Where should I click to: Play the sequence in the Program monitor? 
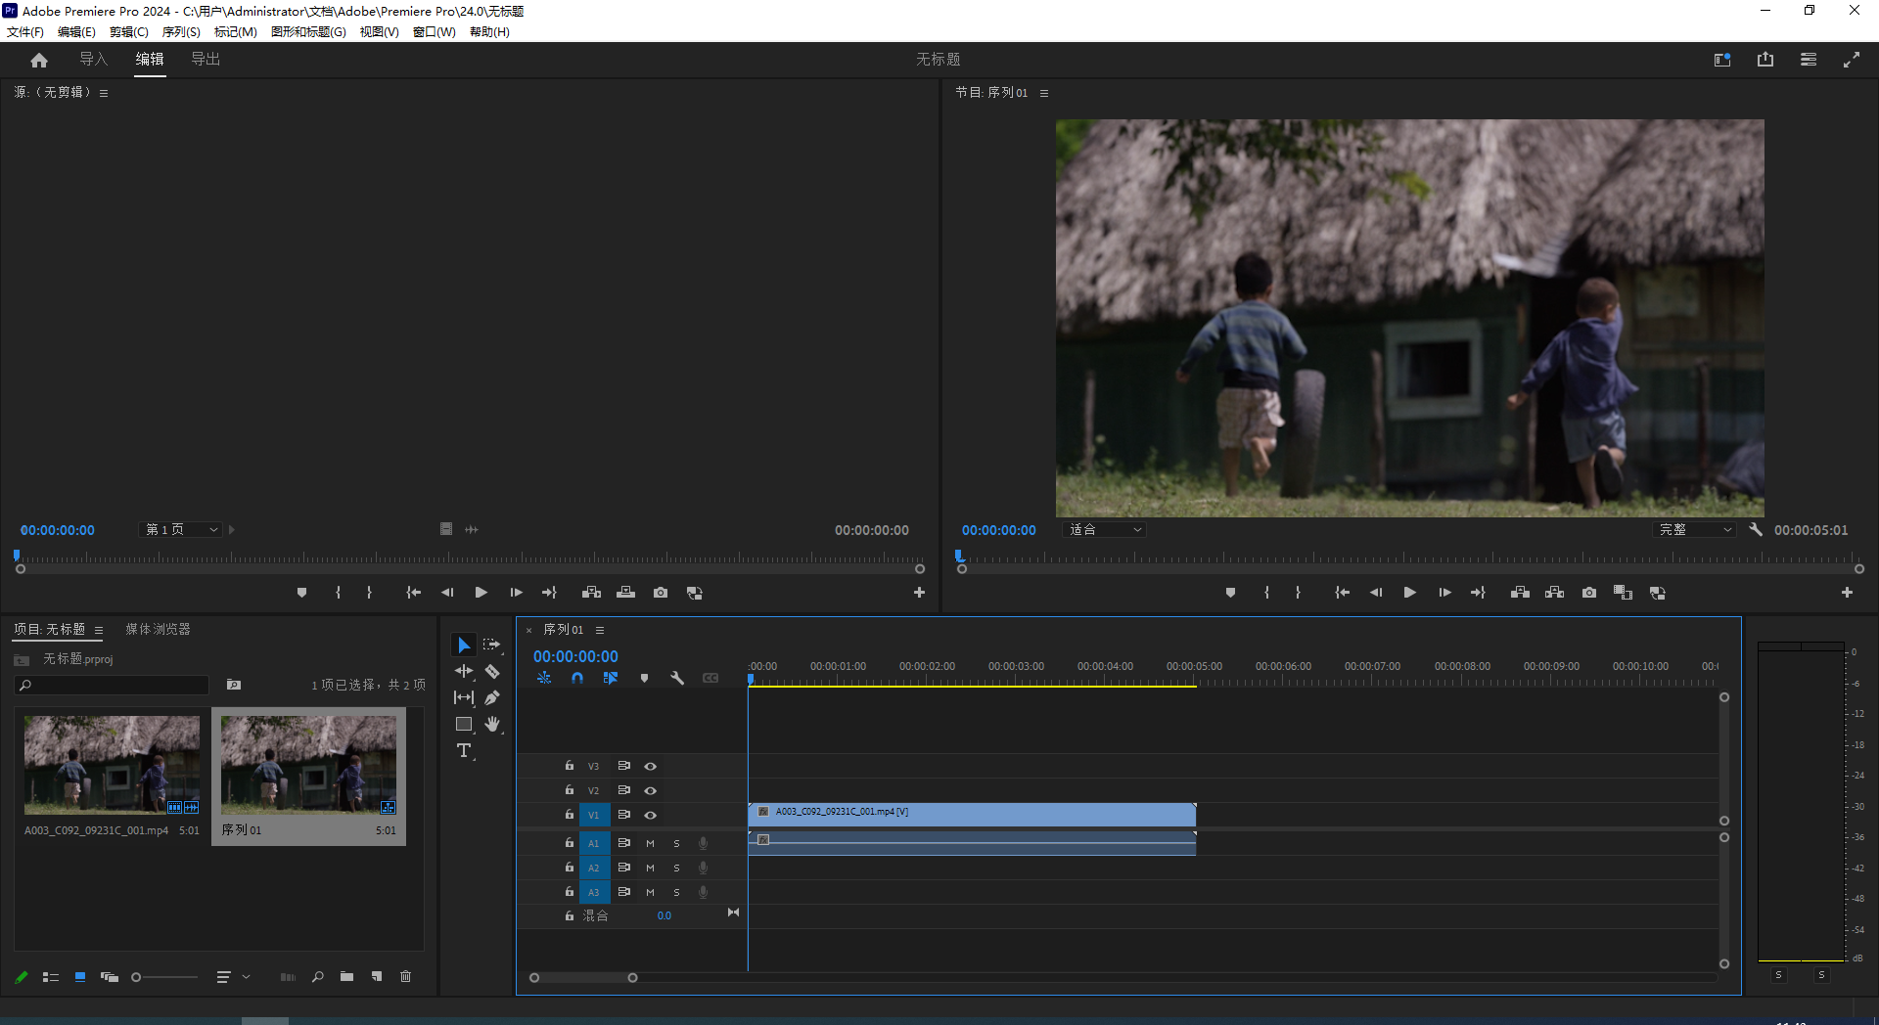point(1409,593)
